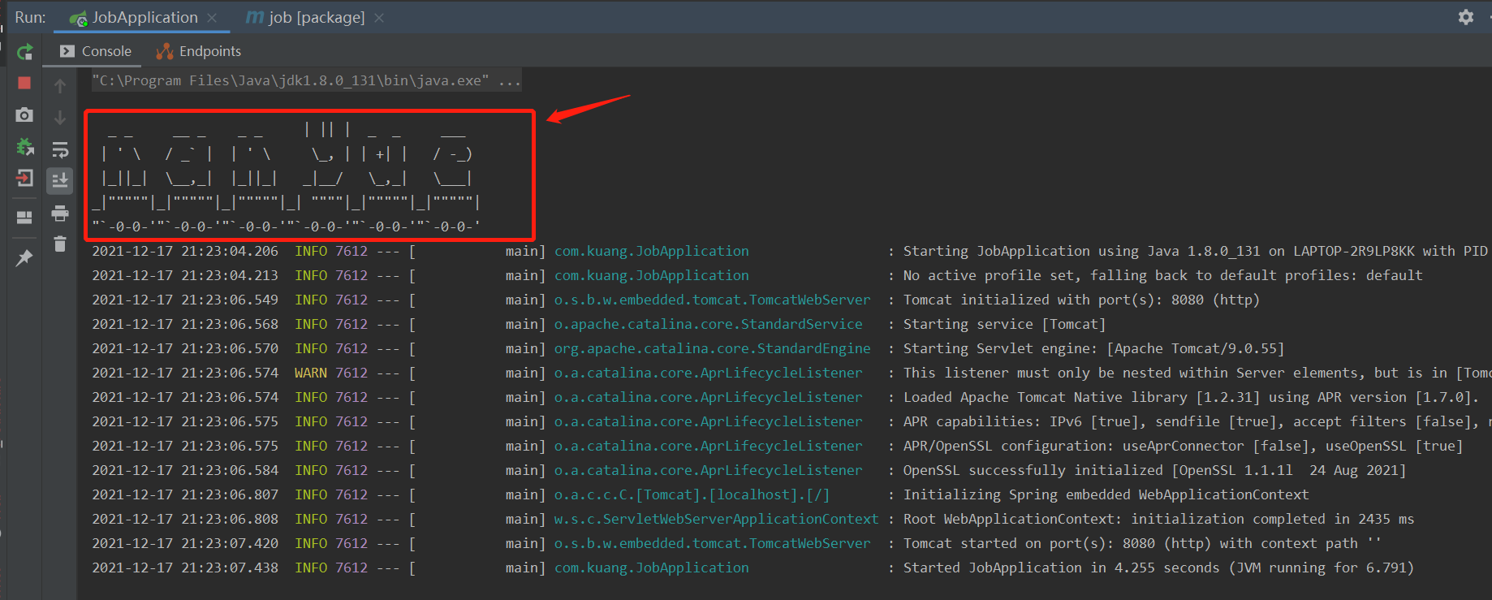Toggle scroll to end of console
The image size is (1492, 600).
pos(60,180)
